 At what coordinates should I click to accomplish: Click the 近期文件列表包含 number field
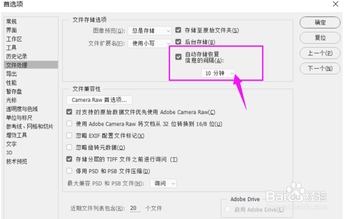click(x=135, y=208)
